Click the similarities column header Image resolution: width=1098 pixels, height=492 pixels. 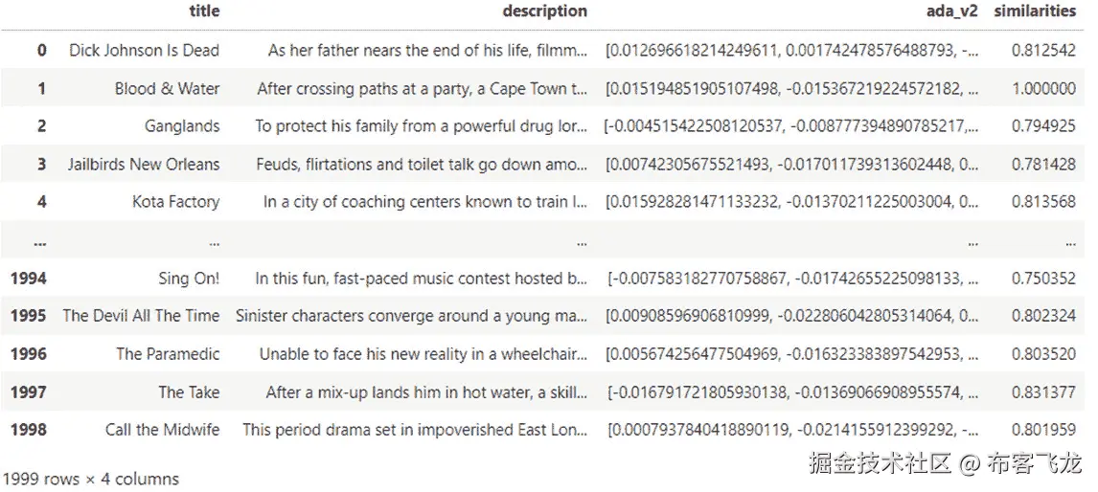[1035, 11]
